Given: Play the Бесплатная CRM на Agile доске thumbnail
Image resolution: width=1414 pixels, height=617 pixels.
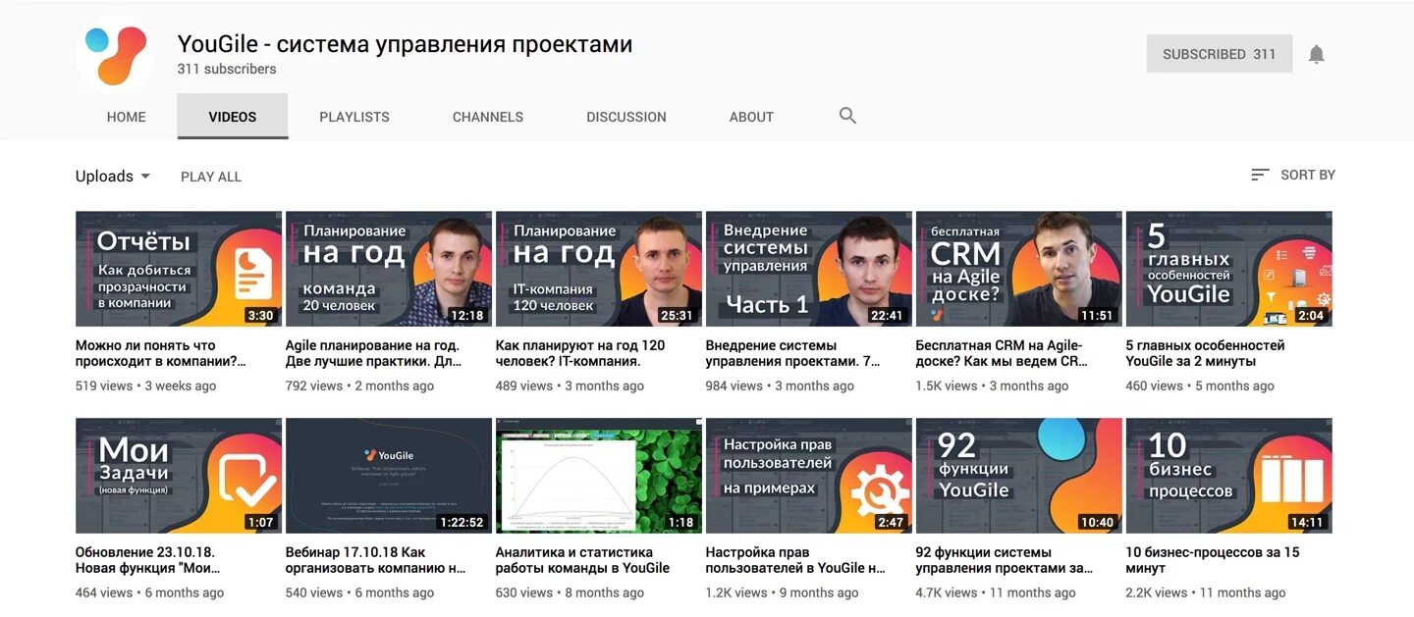Looking at the screenshot, I should pyautogui.click(x=1018, y=269).
